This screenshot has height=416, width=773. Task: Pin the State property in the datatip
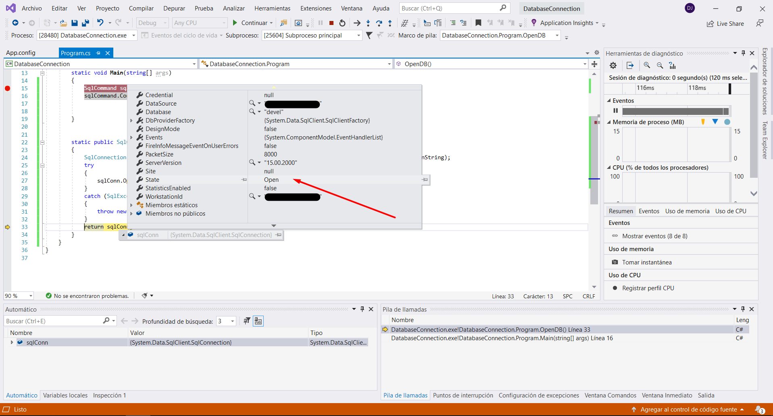244,180
